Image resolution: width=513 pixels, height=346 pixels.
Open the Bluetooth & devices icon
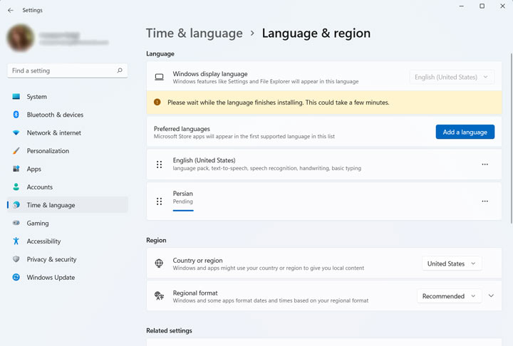tap(16, 115)
